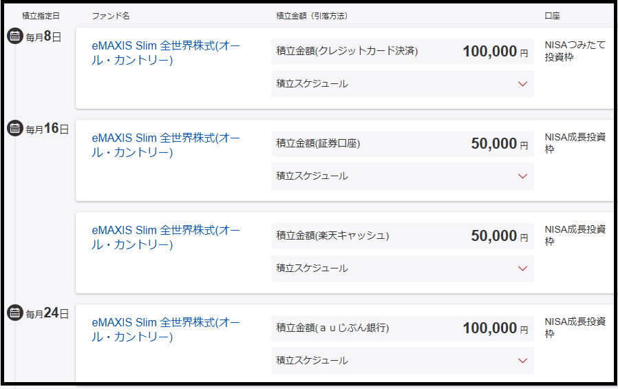Click the 口座 column header
Image resolution: width=618 pixels, height=389 pixels.
click(x=552, y=15)
